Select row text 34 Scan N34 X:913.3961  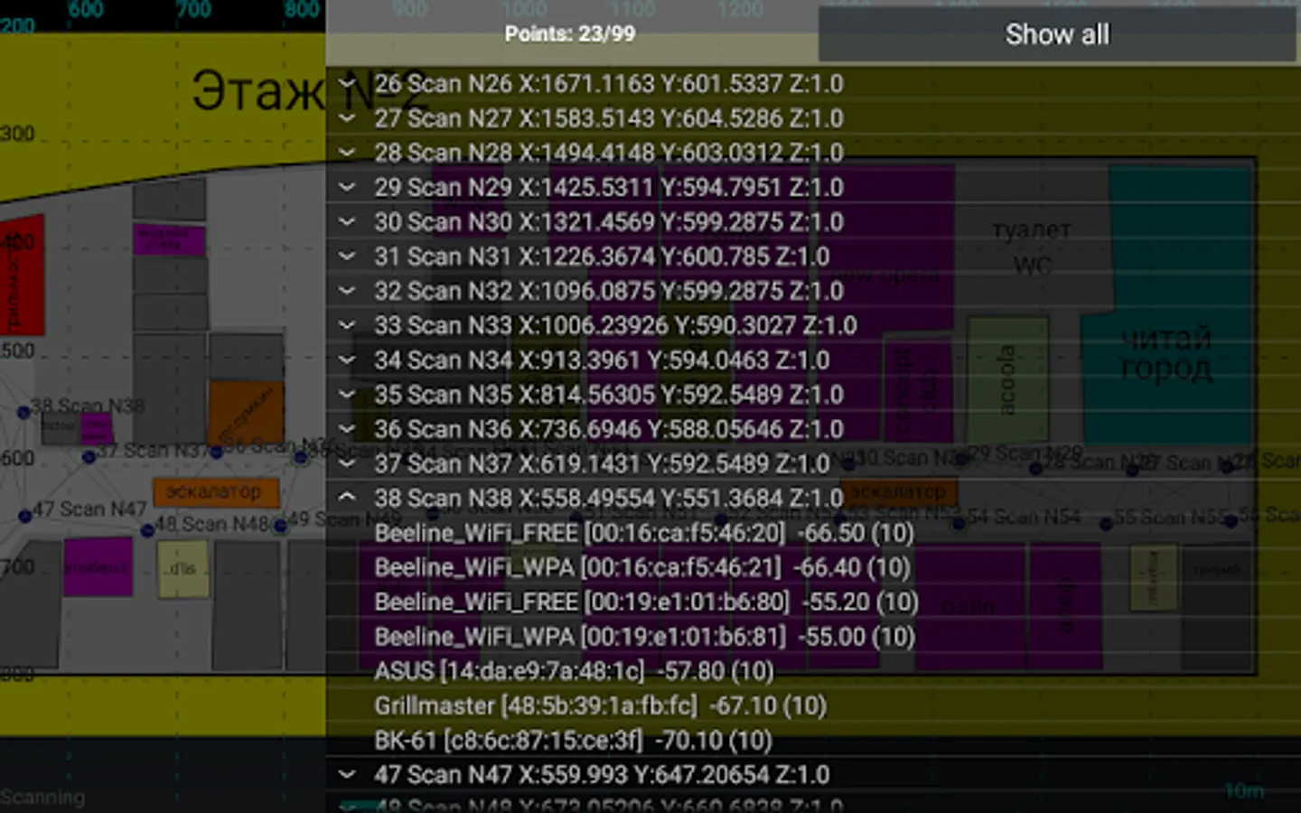pyautogui.click(x=602, y=360)
